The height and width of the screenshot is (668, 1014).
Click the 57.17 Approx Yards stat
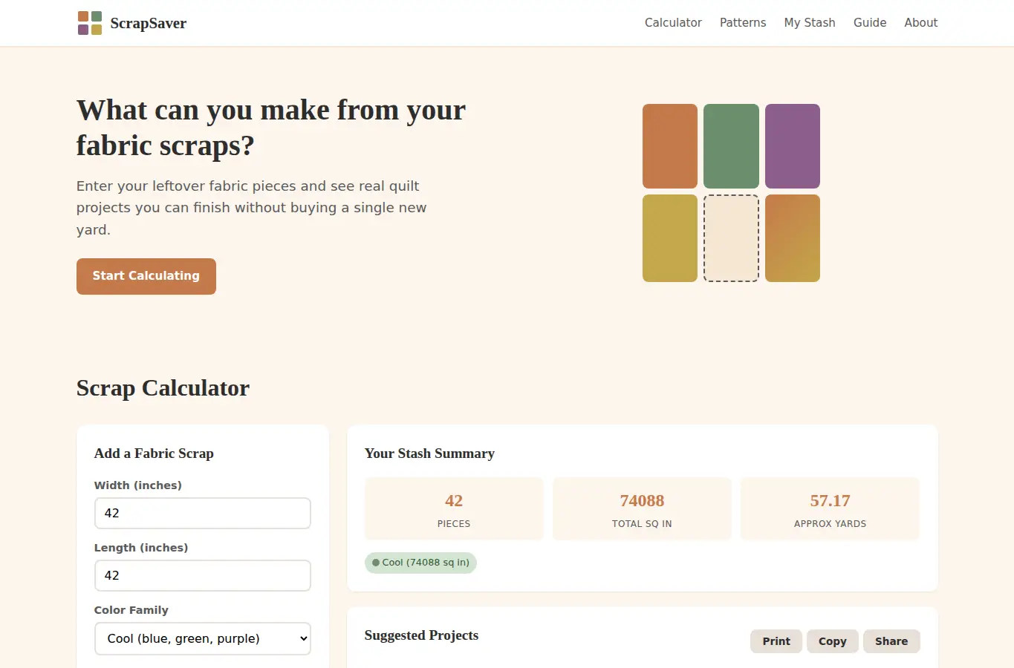[831, 509]
